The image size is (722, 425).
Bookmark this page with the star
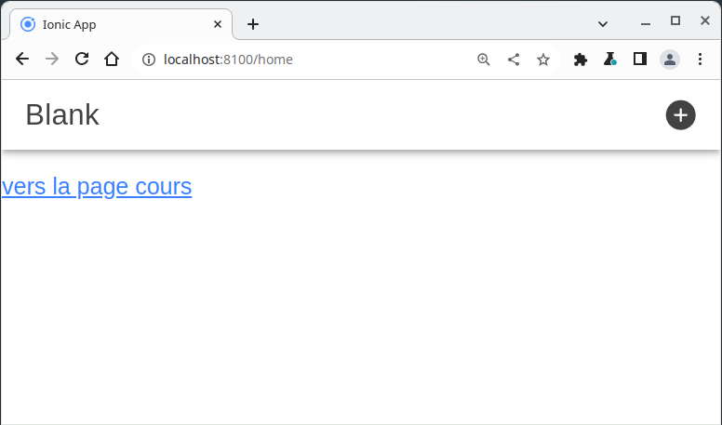[x=543, y=60]
